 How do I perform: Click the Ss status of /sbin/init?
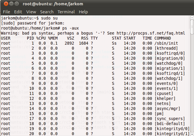point(114,43)
